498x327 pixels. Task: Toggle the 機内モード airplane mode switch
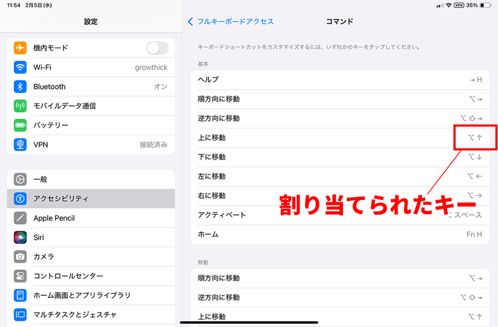(157, 48)
